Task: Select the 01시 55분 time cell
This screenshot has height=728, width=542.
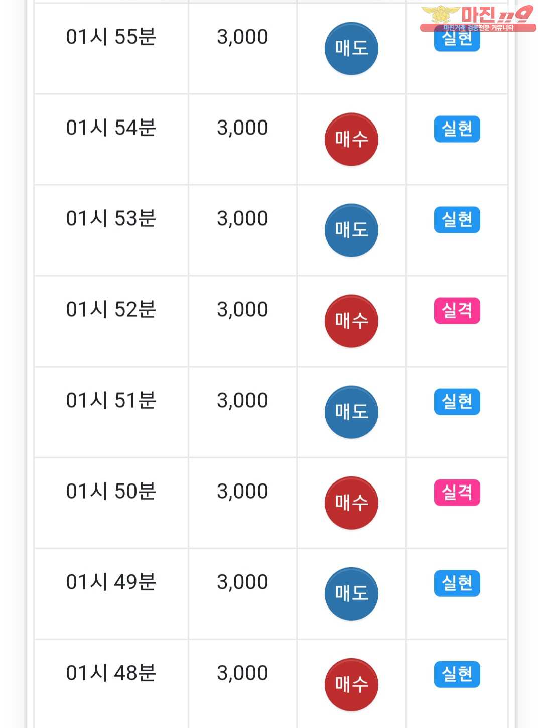Action: [111, 37]
